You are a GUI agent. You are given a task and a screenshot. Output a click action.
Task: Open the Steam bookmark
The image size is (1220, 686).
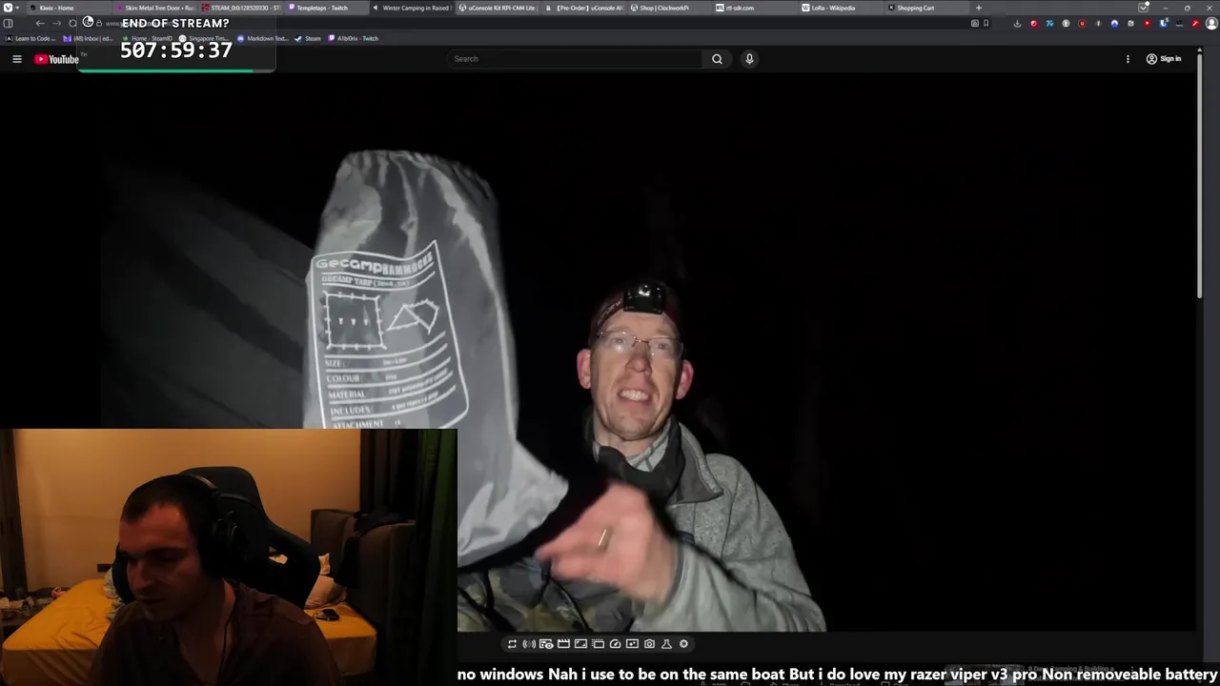point(308,38)
